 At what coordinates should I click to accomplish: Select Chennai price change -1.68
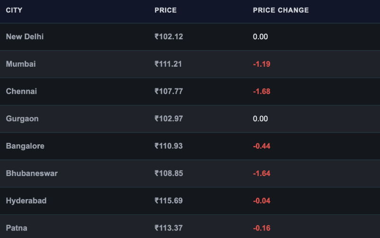pyautogui.click(x=262, y=91)
